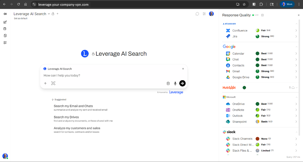Open the browser extensions puzzle icon
Image resolution: width=303 pixels, height=162 pixels.
click(x=261, y=4)
